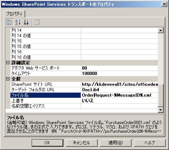Image resolution: width=169 pixels, height=150 pixels.
Task: Collapse the 全般 category
Action: [8, 79]
